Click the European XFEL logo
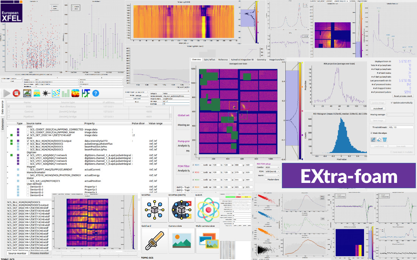 [x=11, y=11]
